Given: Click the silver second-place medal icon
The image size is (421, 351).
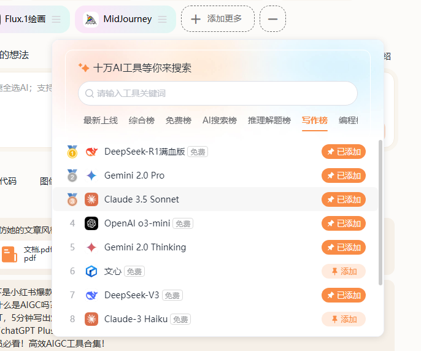Looking at the screenshot, I should coord(72,175).
